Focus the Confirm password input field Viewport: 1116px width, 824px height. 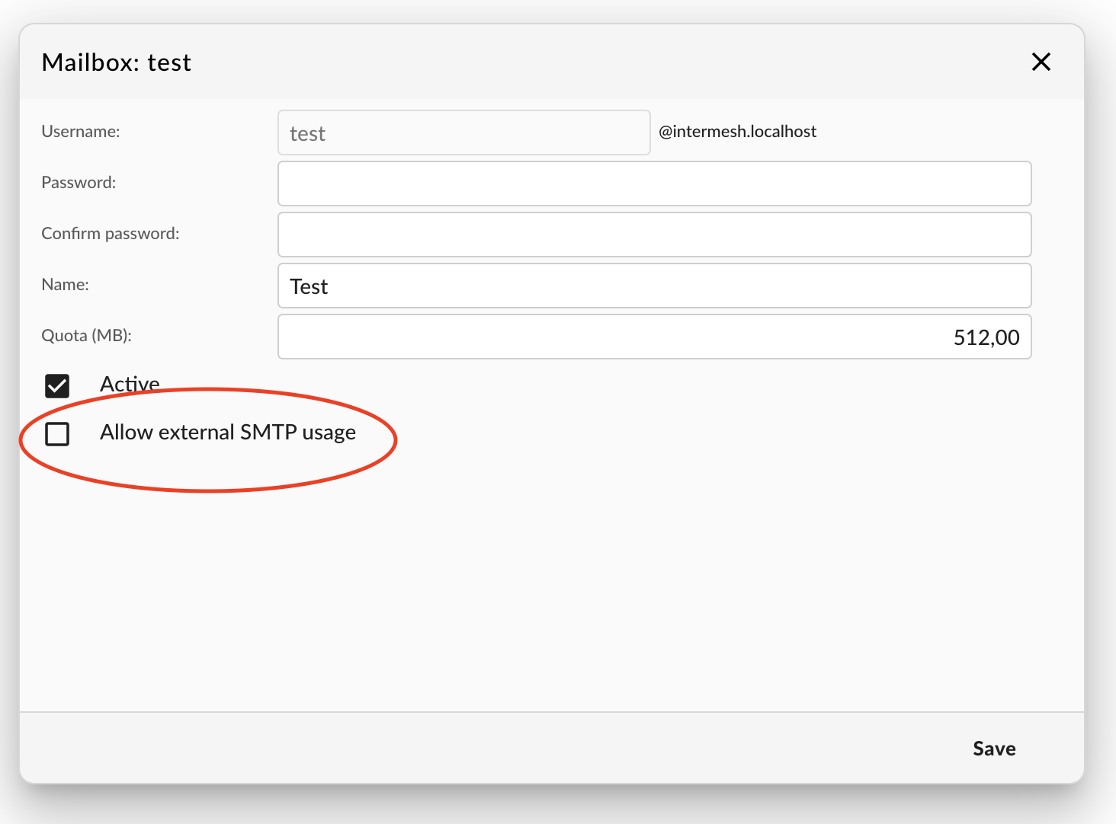654,235
